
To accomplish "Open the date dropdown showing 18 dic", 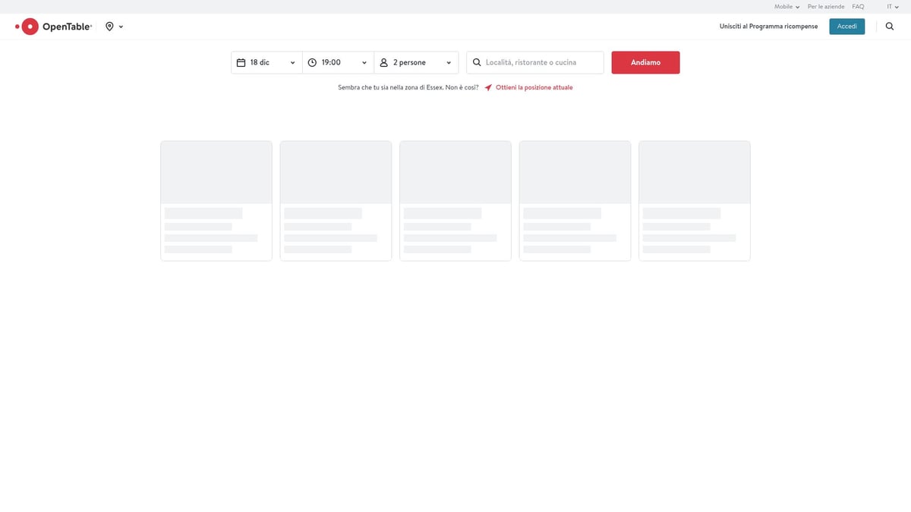I will tap(266, 62).
